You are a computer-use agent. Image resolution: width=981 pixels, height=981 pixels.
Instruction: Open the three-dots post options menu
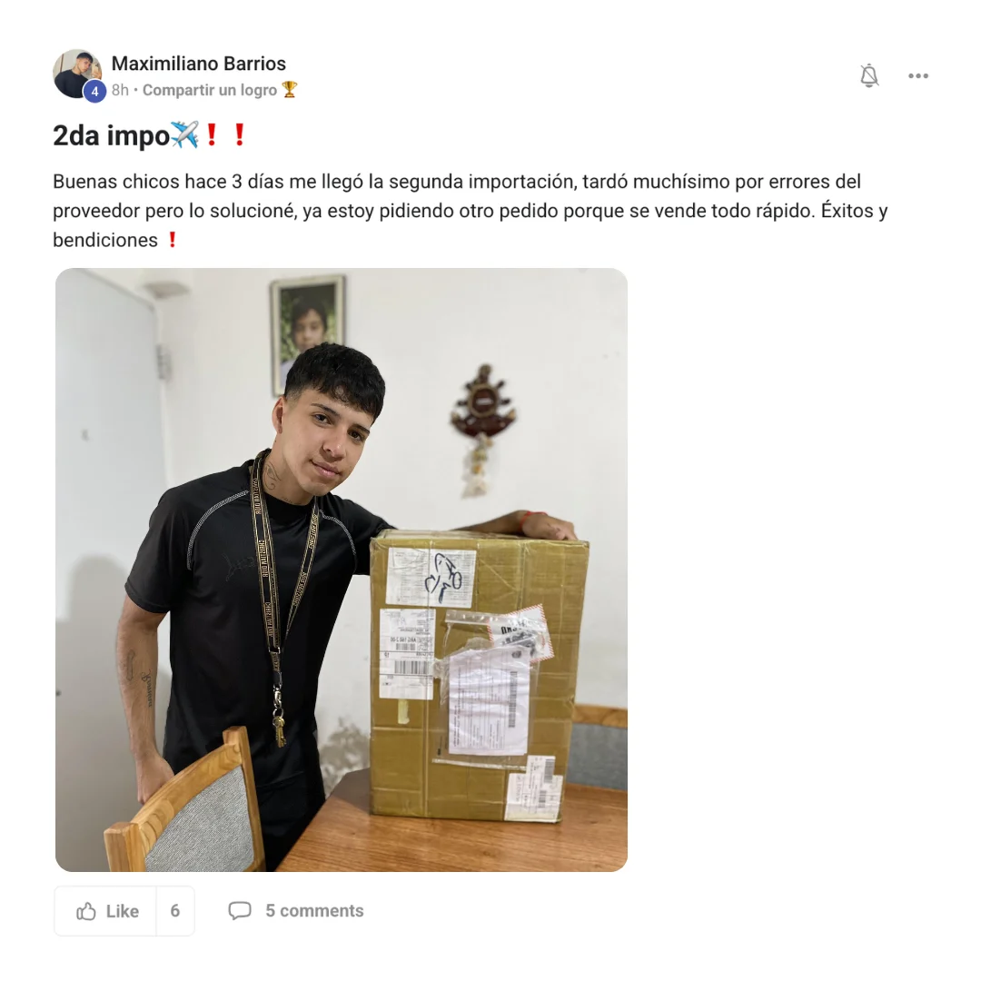click(917, 75)
